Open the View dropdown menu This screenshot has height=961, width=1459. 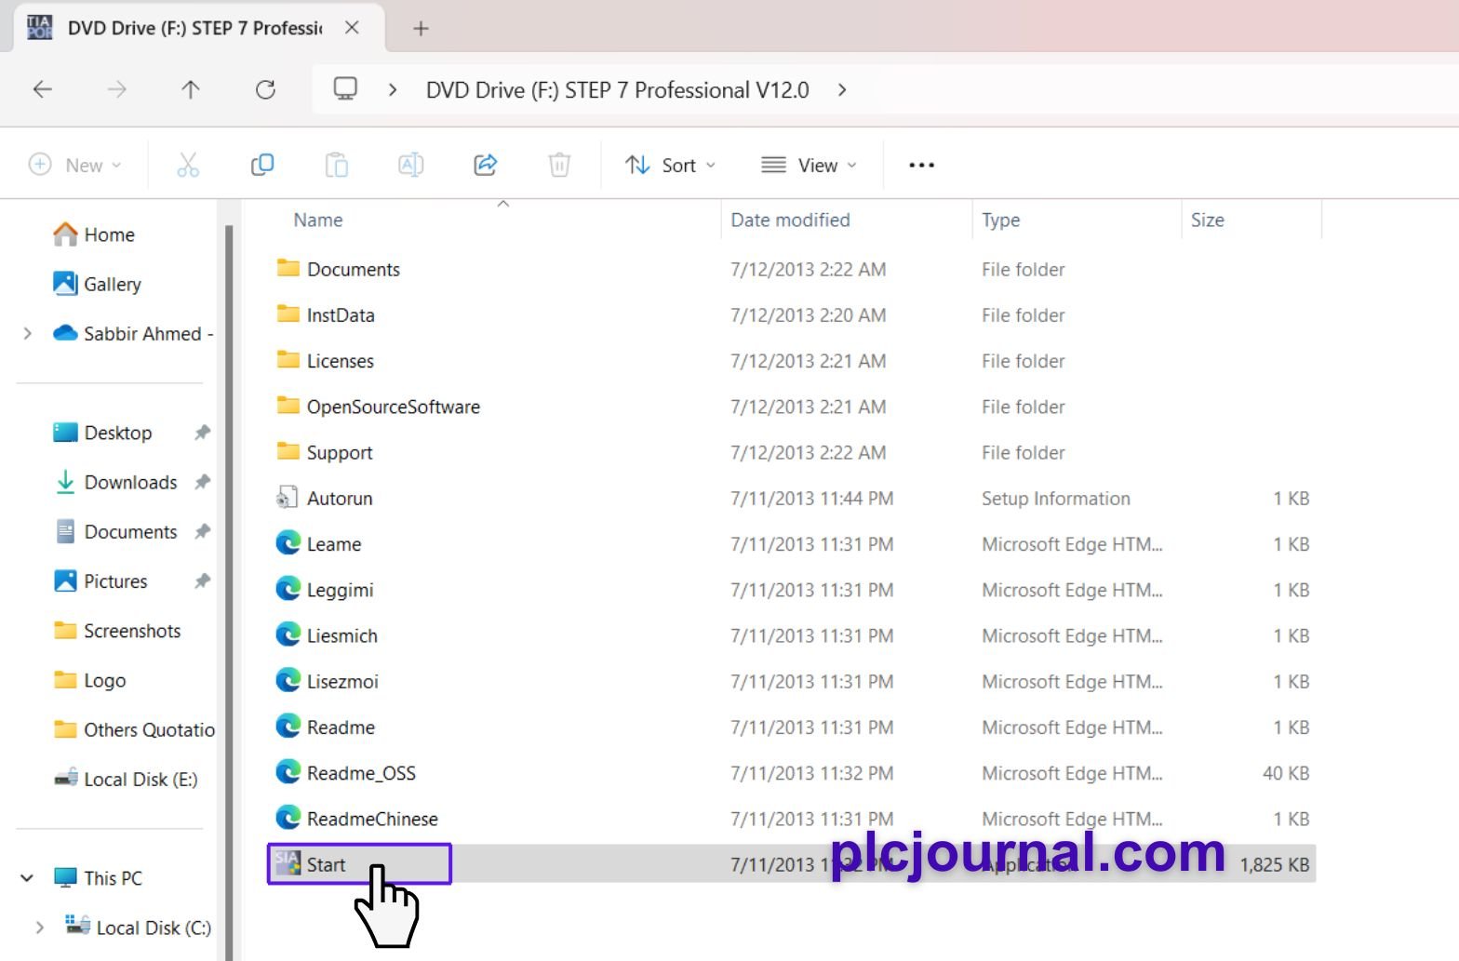809,165
